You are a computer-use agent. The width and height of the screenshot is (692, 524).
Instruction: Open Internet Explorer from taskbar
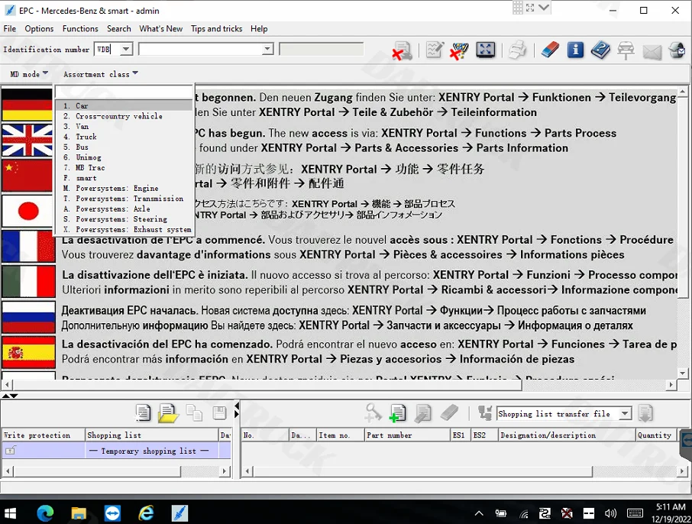click(x=146, y=513)
